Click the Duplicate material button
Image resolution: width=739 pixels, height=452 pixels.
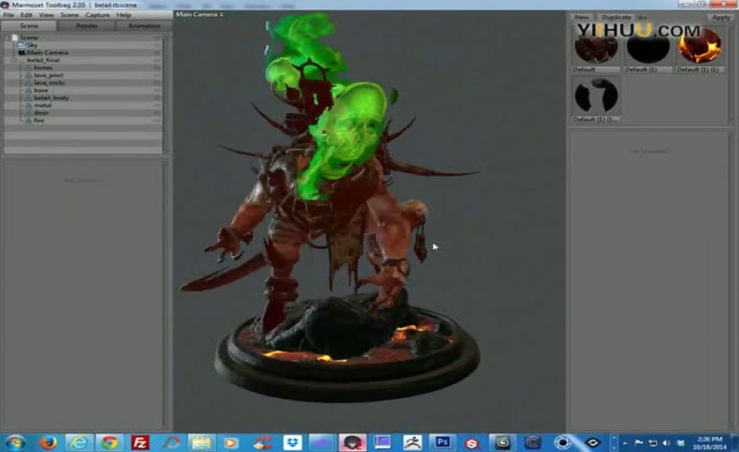coord(616,18)
